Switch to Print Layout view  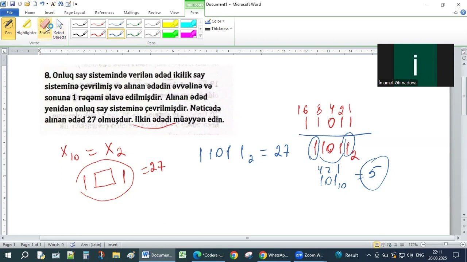pyautogui.click(x=377, y=245)
